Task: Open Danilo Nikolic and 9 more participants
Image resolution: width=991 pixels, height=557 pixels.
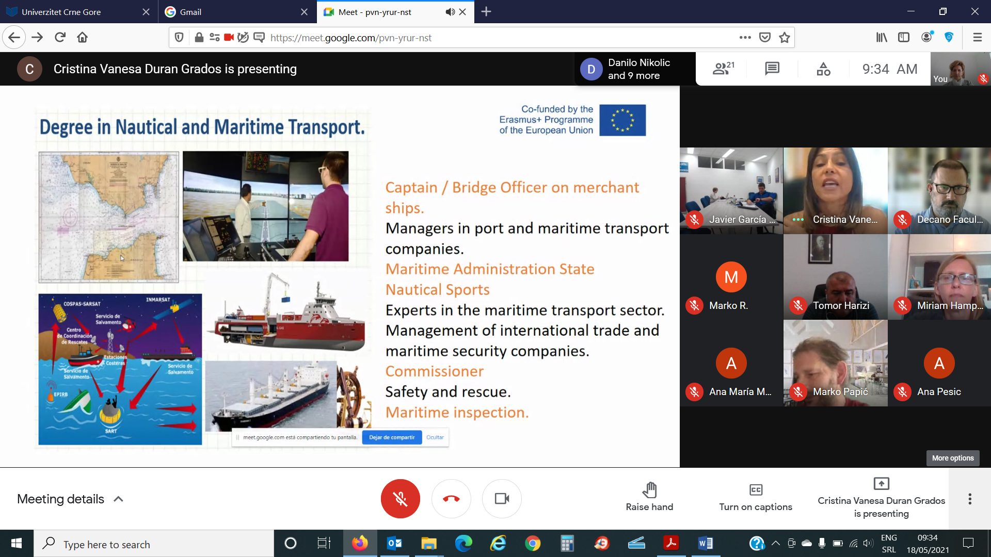Action: [635, 69]
